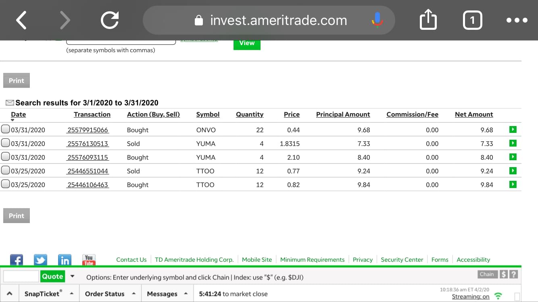Open the Twitter icon link
The width and height of the screenshot is (538, 302).
(40, 260)
